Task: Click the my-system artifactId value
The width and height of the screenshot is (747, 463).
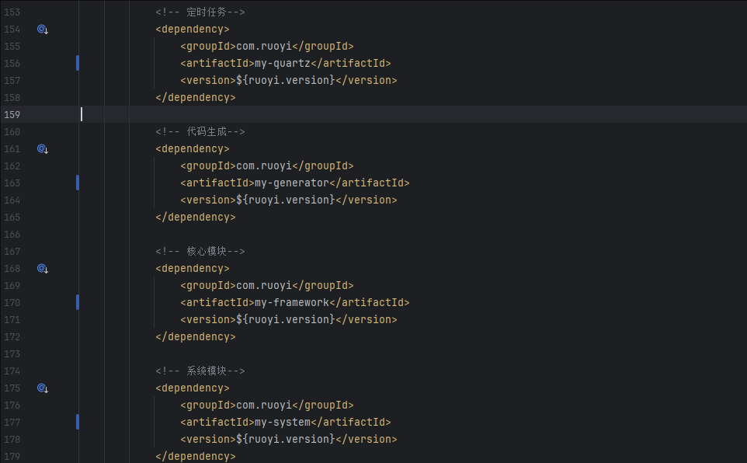Action: 283,423
